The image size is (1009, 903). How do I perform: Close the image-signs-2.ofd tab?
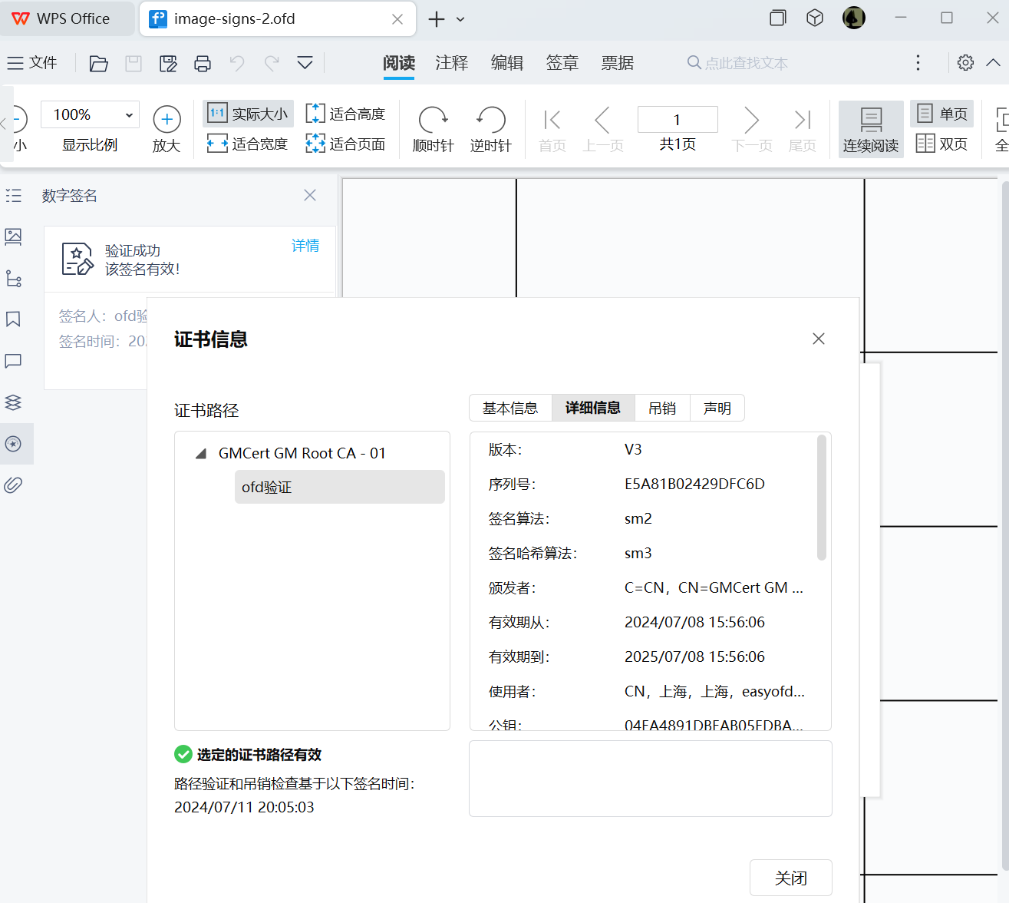[397, 19]
